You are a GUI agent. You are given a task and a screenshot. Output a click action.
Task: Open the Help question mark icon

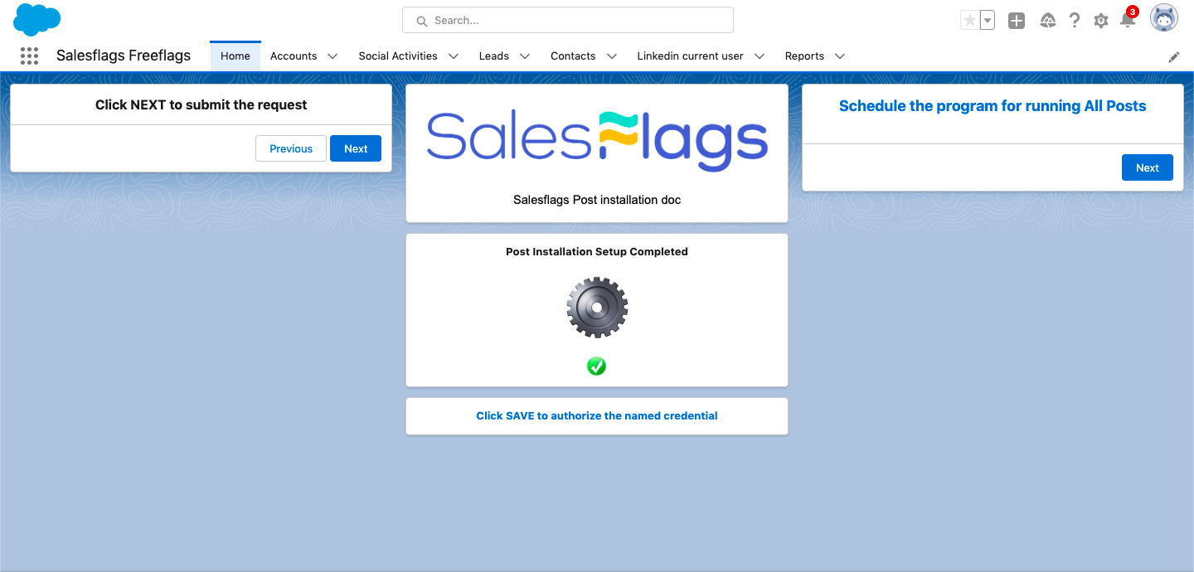click(1075, 21)
